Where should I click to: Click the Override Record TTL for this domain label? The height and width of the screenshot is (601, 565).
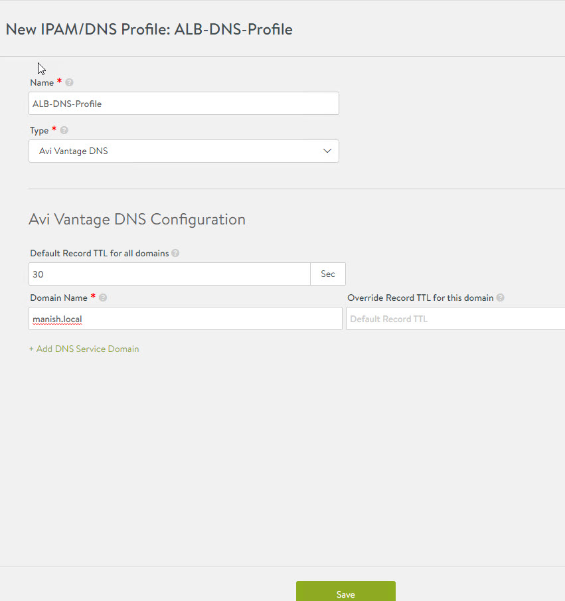coord(420,298)
